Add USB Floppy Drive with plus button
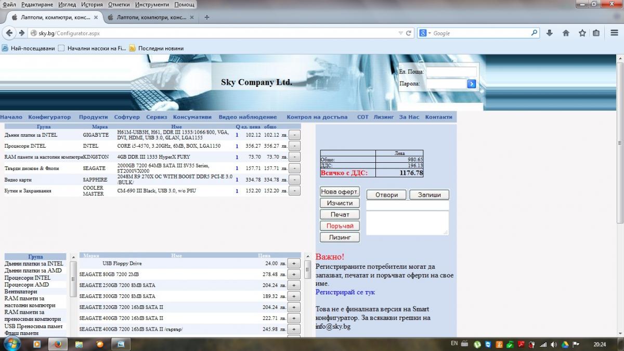 [x=294, y=264]
